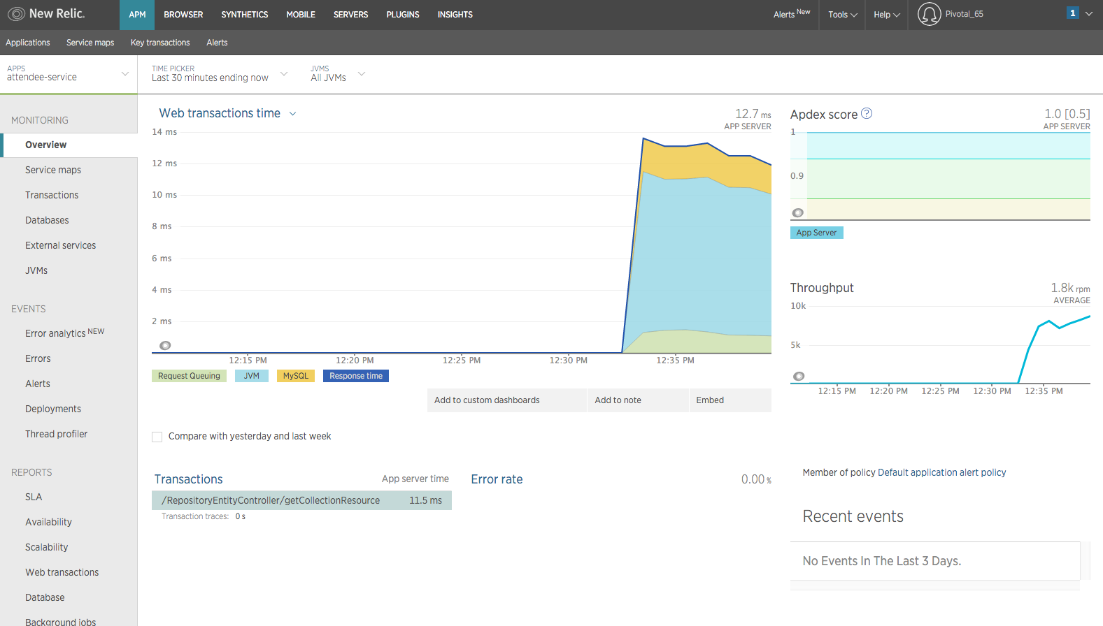Viewport: 1103px width, 626px height.
Task: Toggle App Server legend on Apdex chart
Action: [x=816, y=233]
